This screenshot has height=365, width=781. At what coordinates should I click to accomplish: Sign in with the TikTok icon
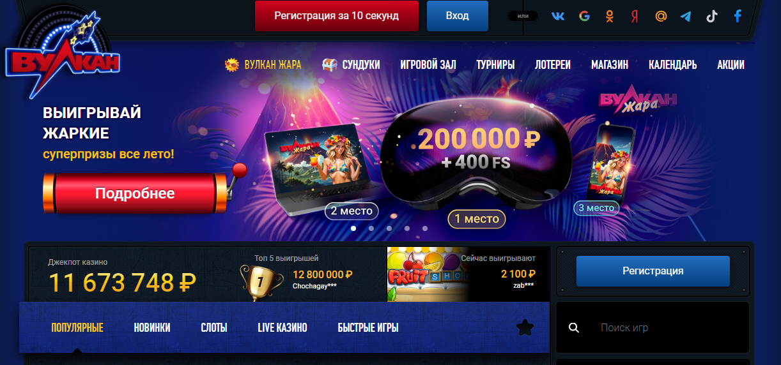point(711,16)
